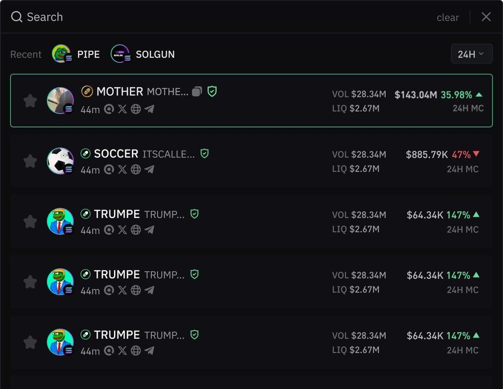Copy the MOTHER token address
The height and width of the screenshot is (389, 503).
pos(197,92)
